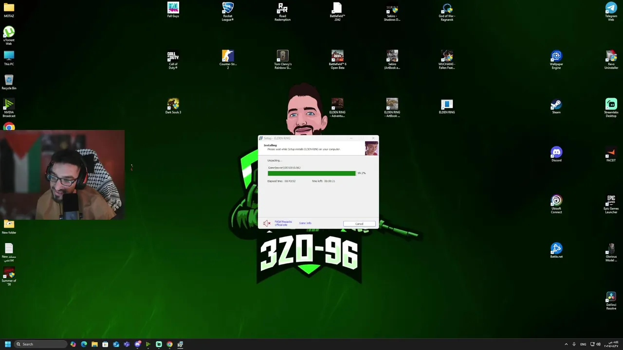Select the New folder desktop icon
Viewport: 623px width, 350px height.
pos(9,227)
